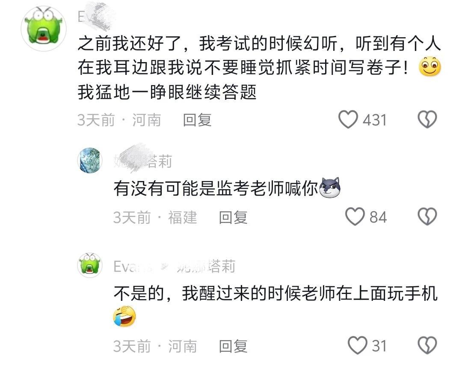Dislike the top comment from 河南
Viewport: 462px width, 365px height.
(x=427, y=119)
